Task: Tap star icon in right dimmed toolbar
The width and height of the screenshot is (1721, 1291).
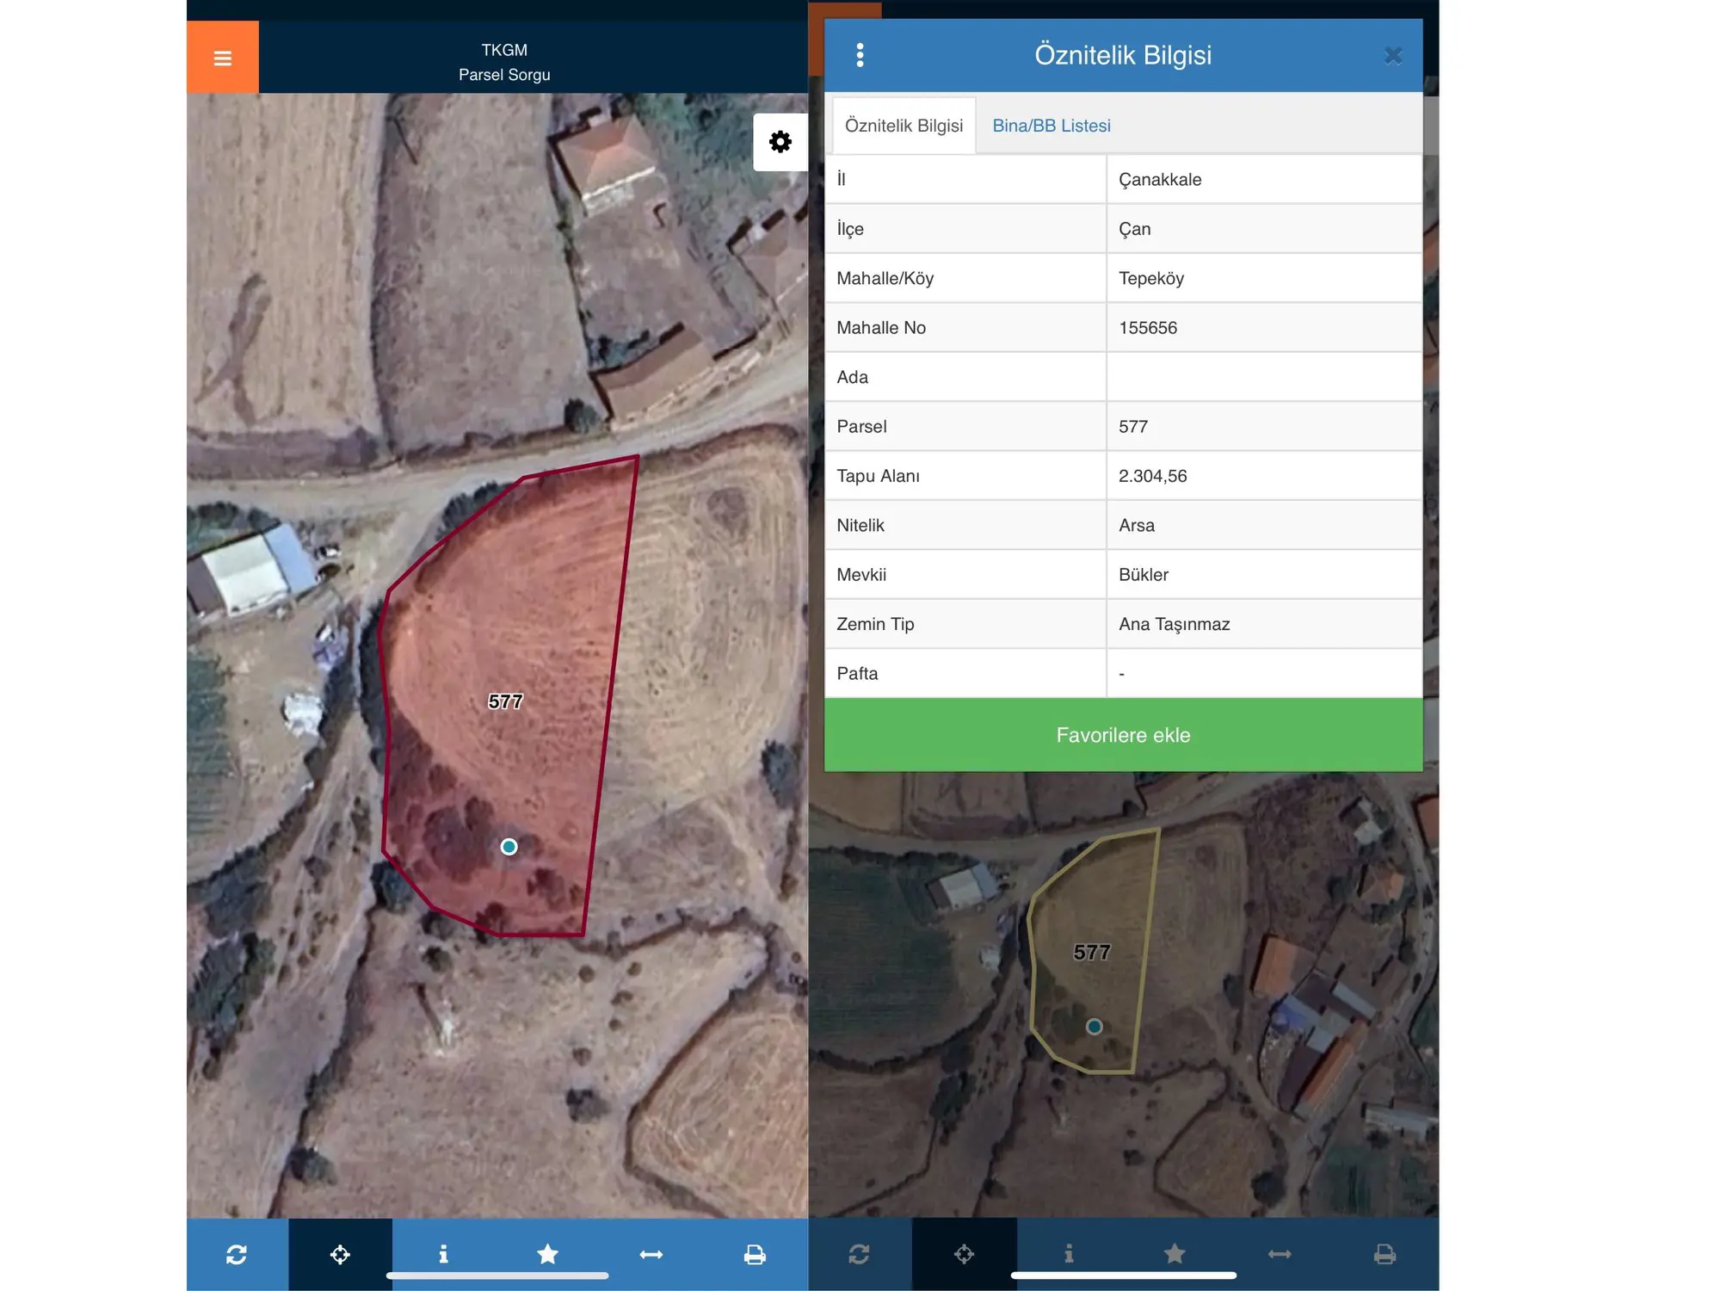Action: click(x=1174, y=1254)
